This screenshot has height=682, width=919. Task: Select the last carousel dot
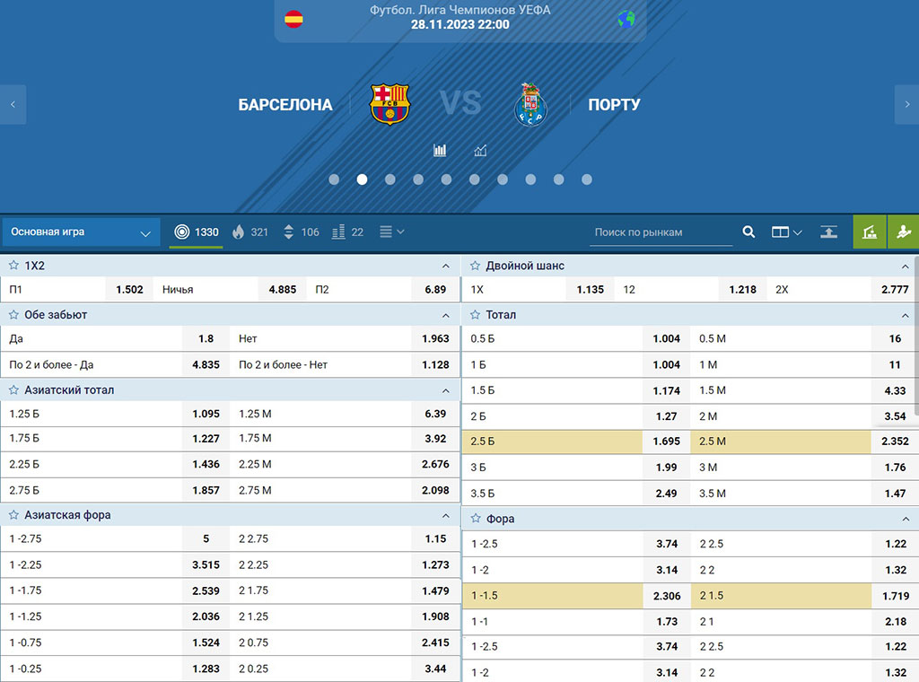pos(587,179)
